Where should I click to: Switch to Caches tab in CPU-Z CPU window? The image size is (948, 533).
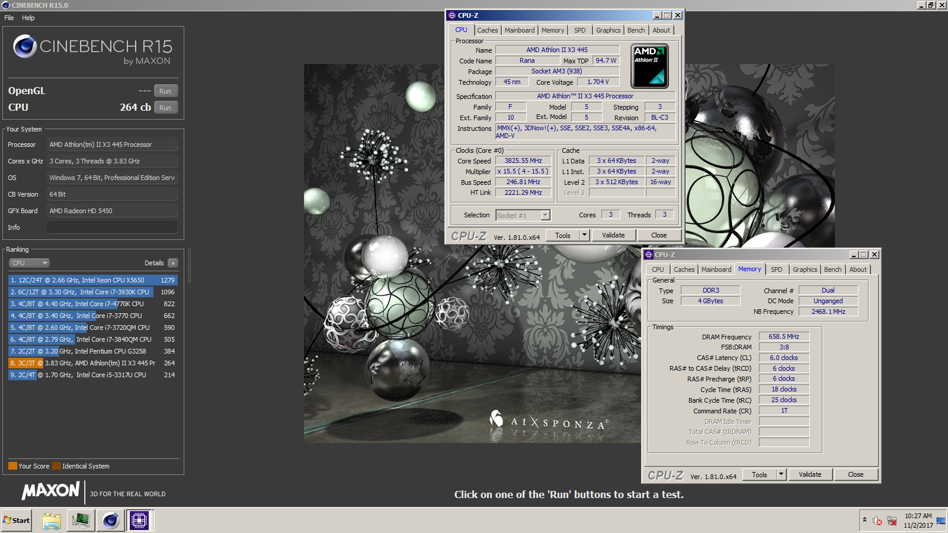click(x=488, y=30)
